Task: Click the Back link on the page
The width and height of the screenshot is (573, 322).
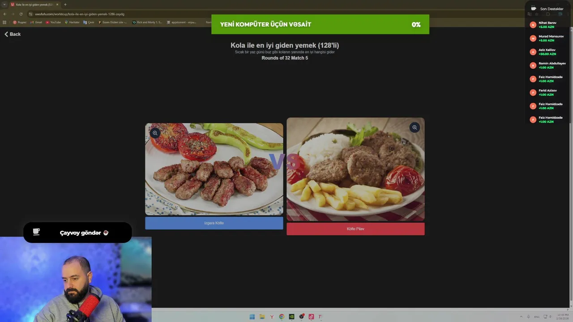Action: (x=13, y=34)
